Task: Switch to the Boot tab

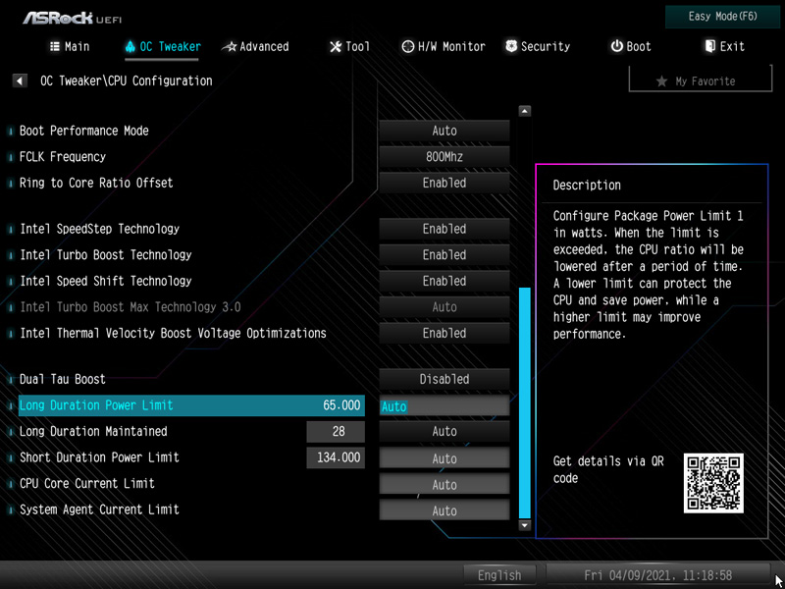Action: pos(631,46)
